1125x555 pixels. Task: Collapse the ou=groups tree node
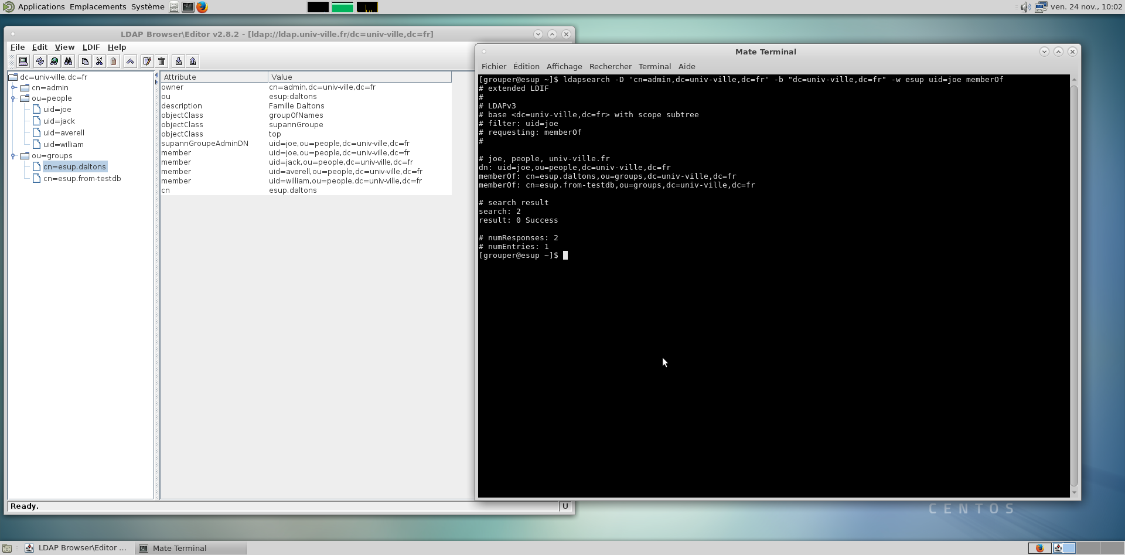13,156
